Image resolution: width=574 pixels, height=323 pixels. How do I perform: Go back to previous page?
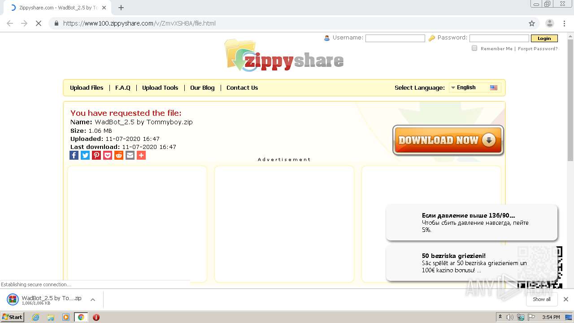click(10, 23)
